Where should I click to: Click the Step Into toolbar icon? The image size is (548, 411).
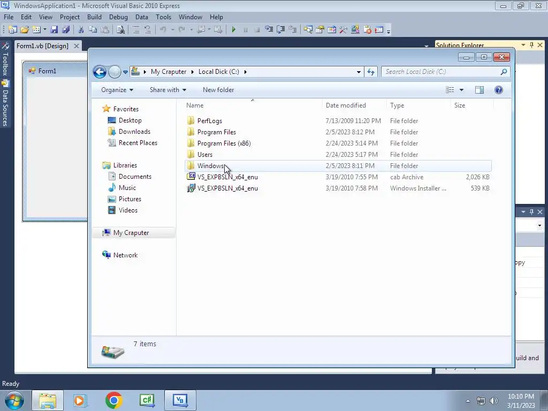[269, 30]
